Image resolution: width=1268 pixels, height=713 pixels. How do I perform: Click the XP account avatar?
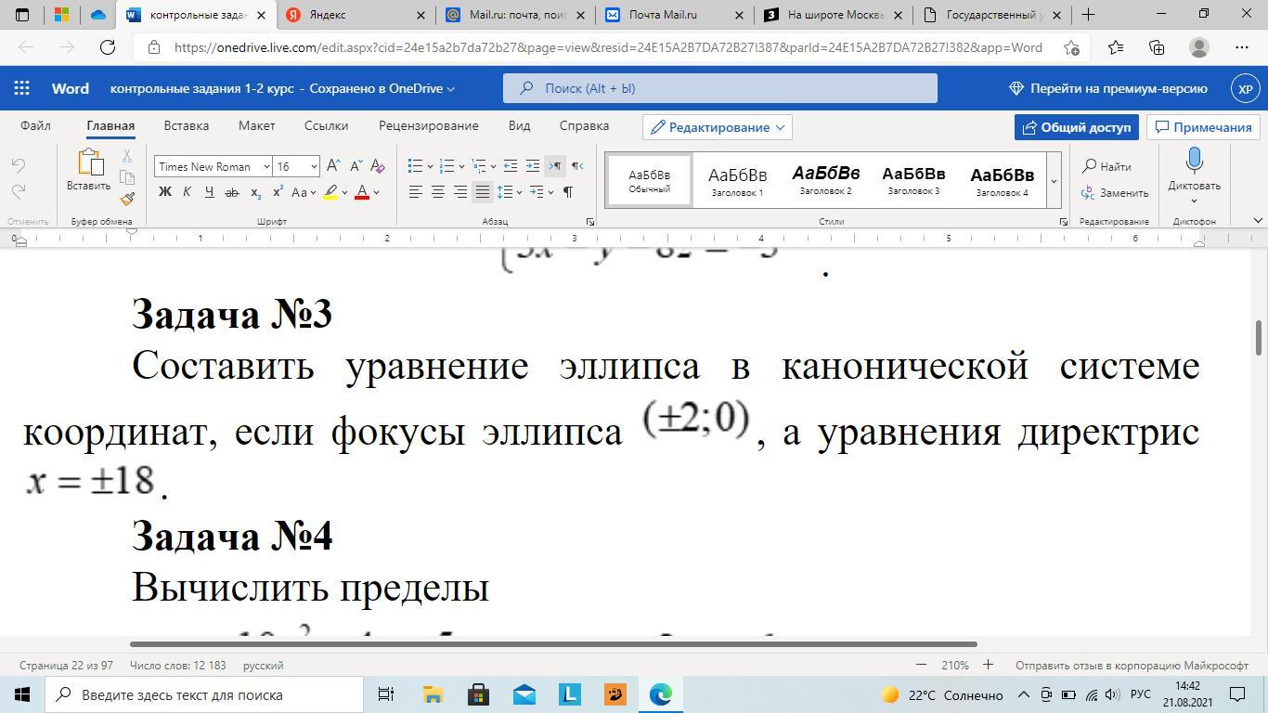[1246, 88]
